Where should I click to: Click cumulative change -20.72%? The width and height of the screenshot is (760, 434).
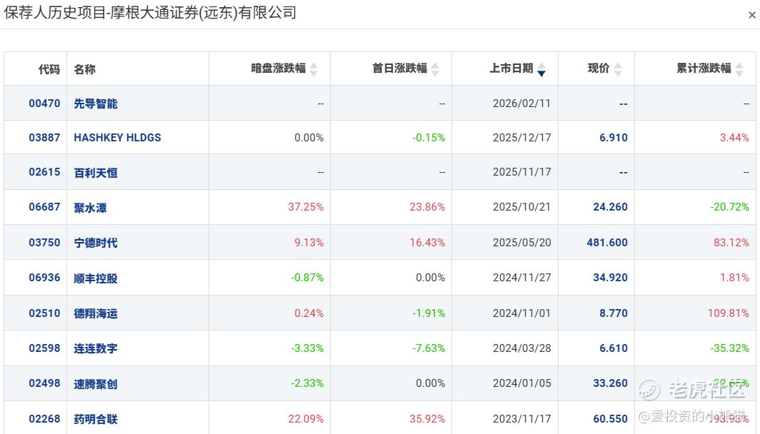click(x=729, y=207)
